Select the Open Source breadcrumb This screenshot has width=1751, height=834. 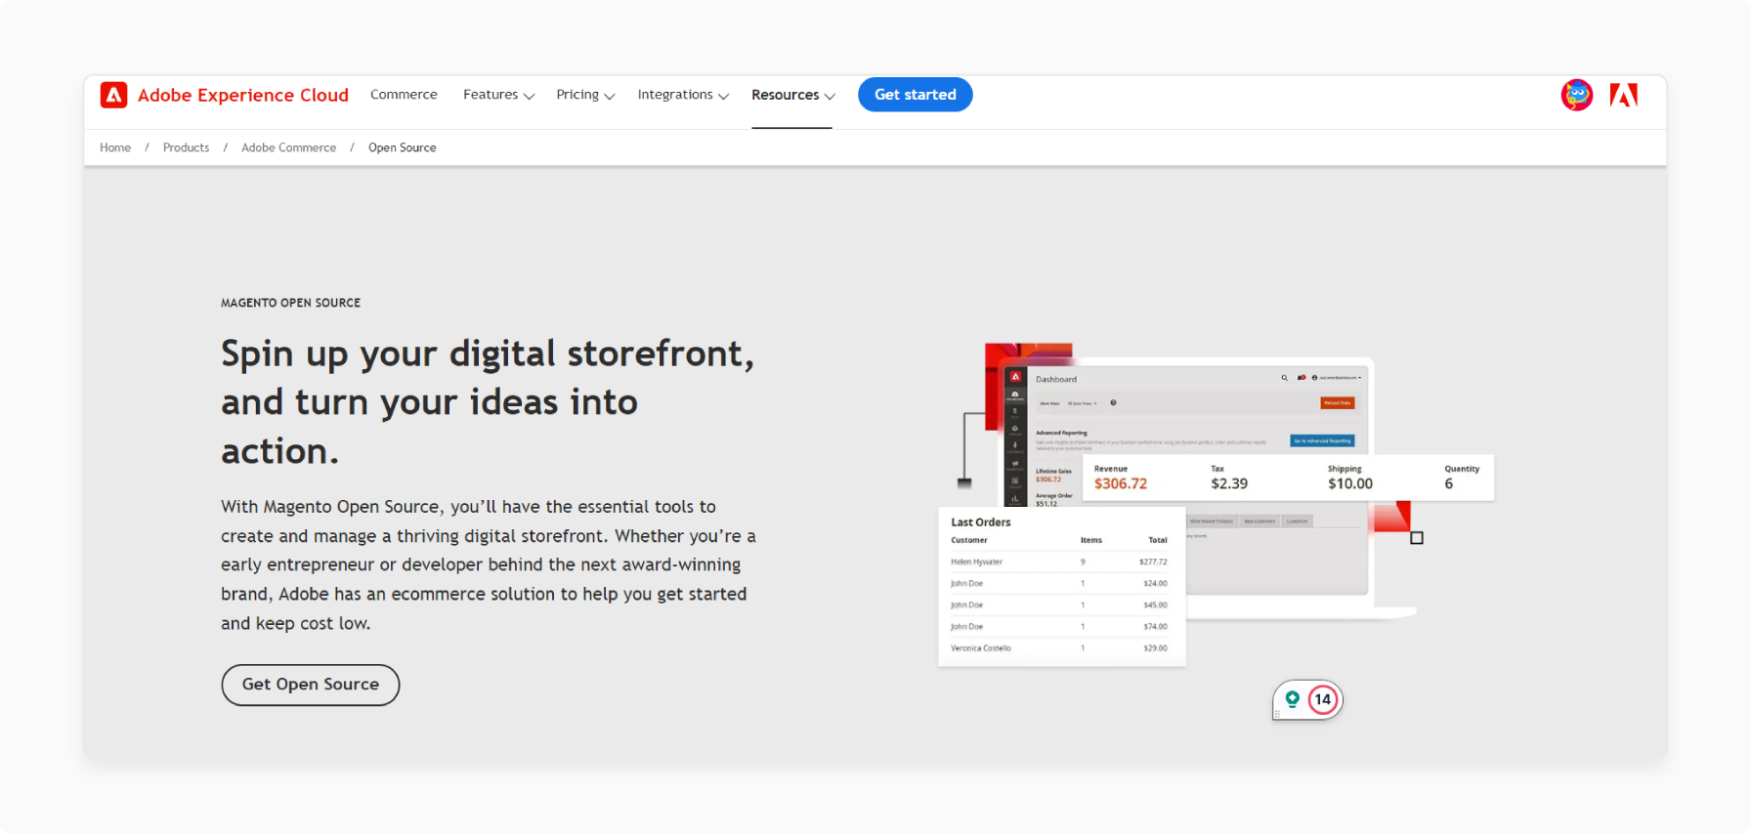pos(402,147)
